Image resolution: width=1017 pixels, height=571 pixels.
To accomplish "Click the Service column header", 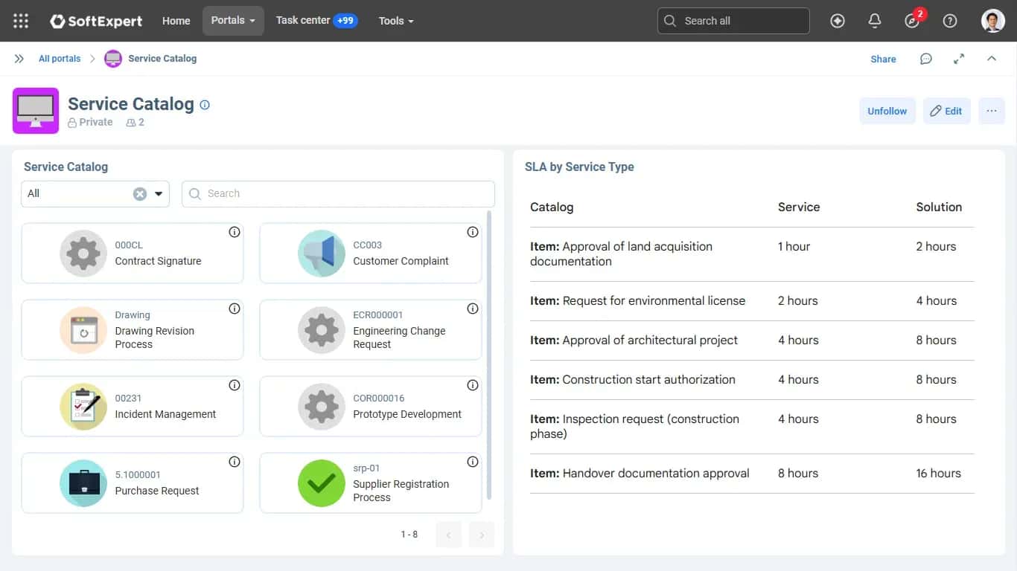I will 799,207.
